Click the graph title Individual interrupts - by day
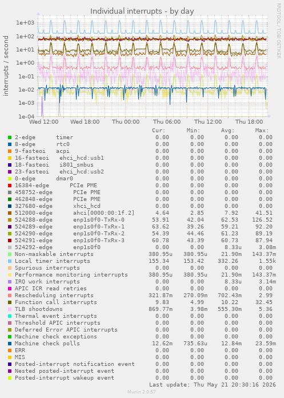The height and width of the screenshot is (398, 284). coord(142,11)
